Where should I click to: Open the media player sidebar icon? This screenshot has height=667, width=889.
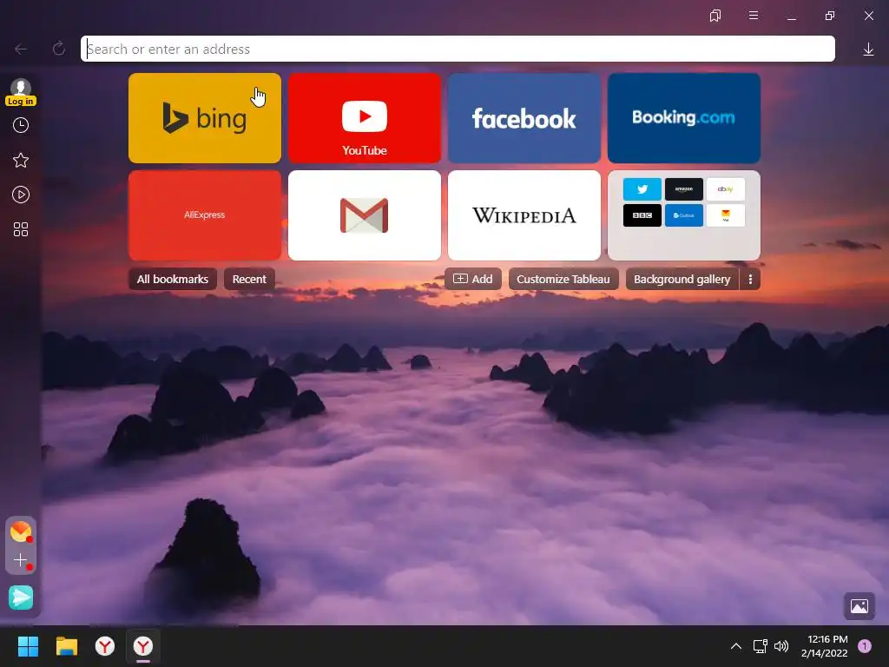click(21, 195)
